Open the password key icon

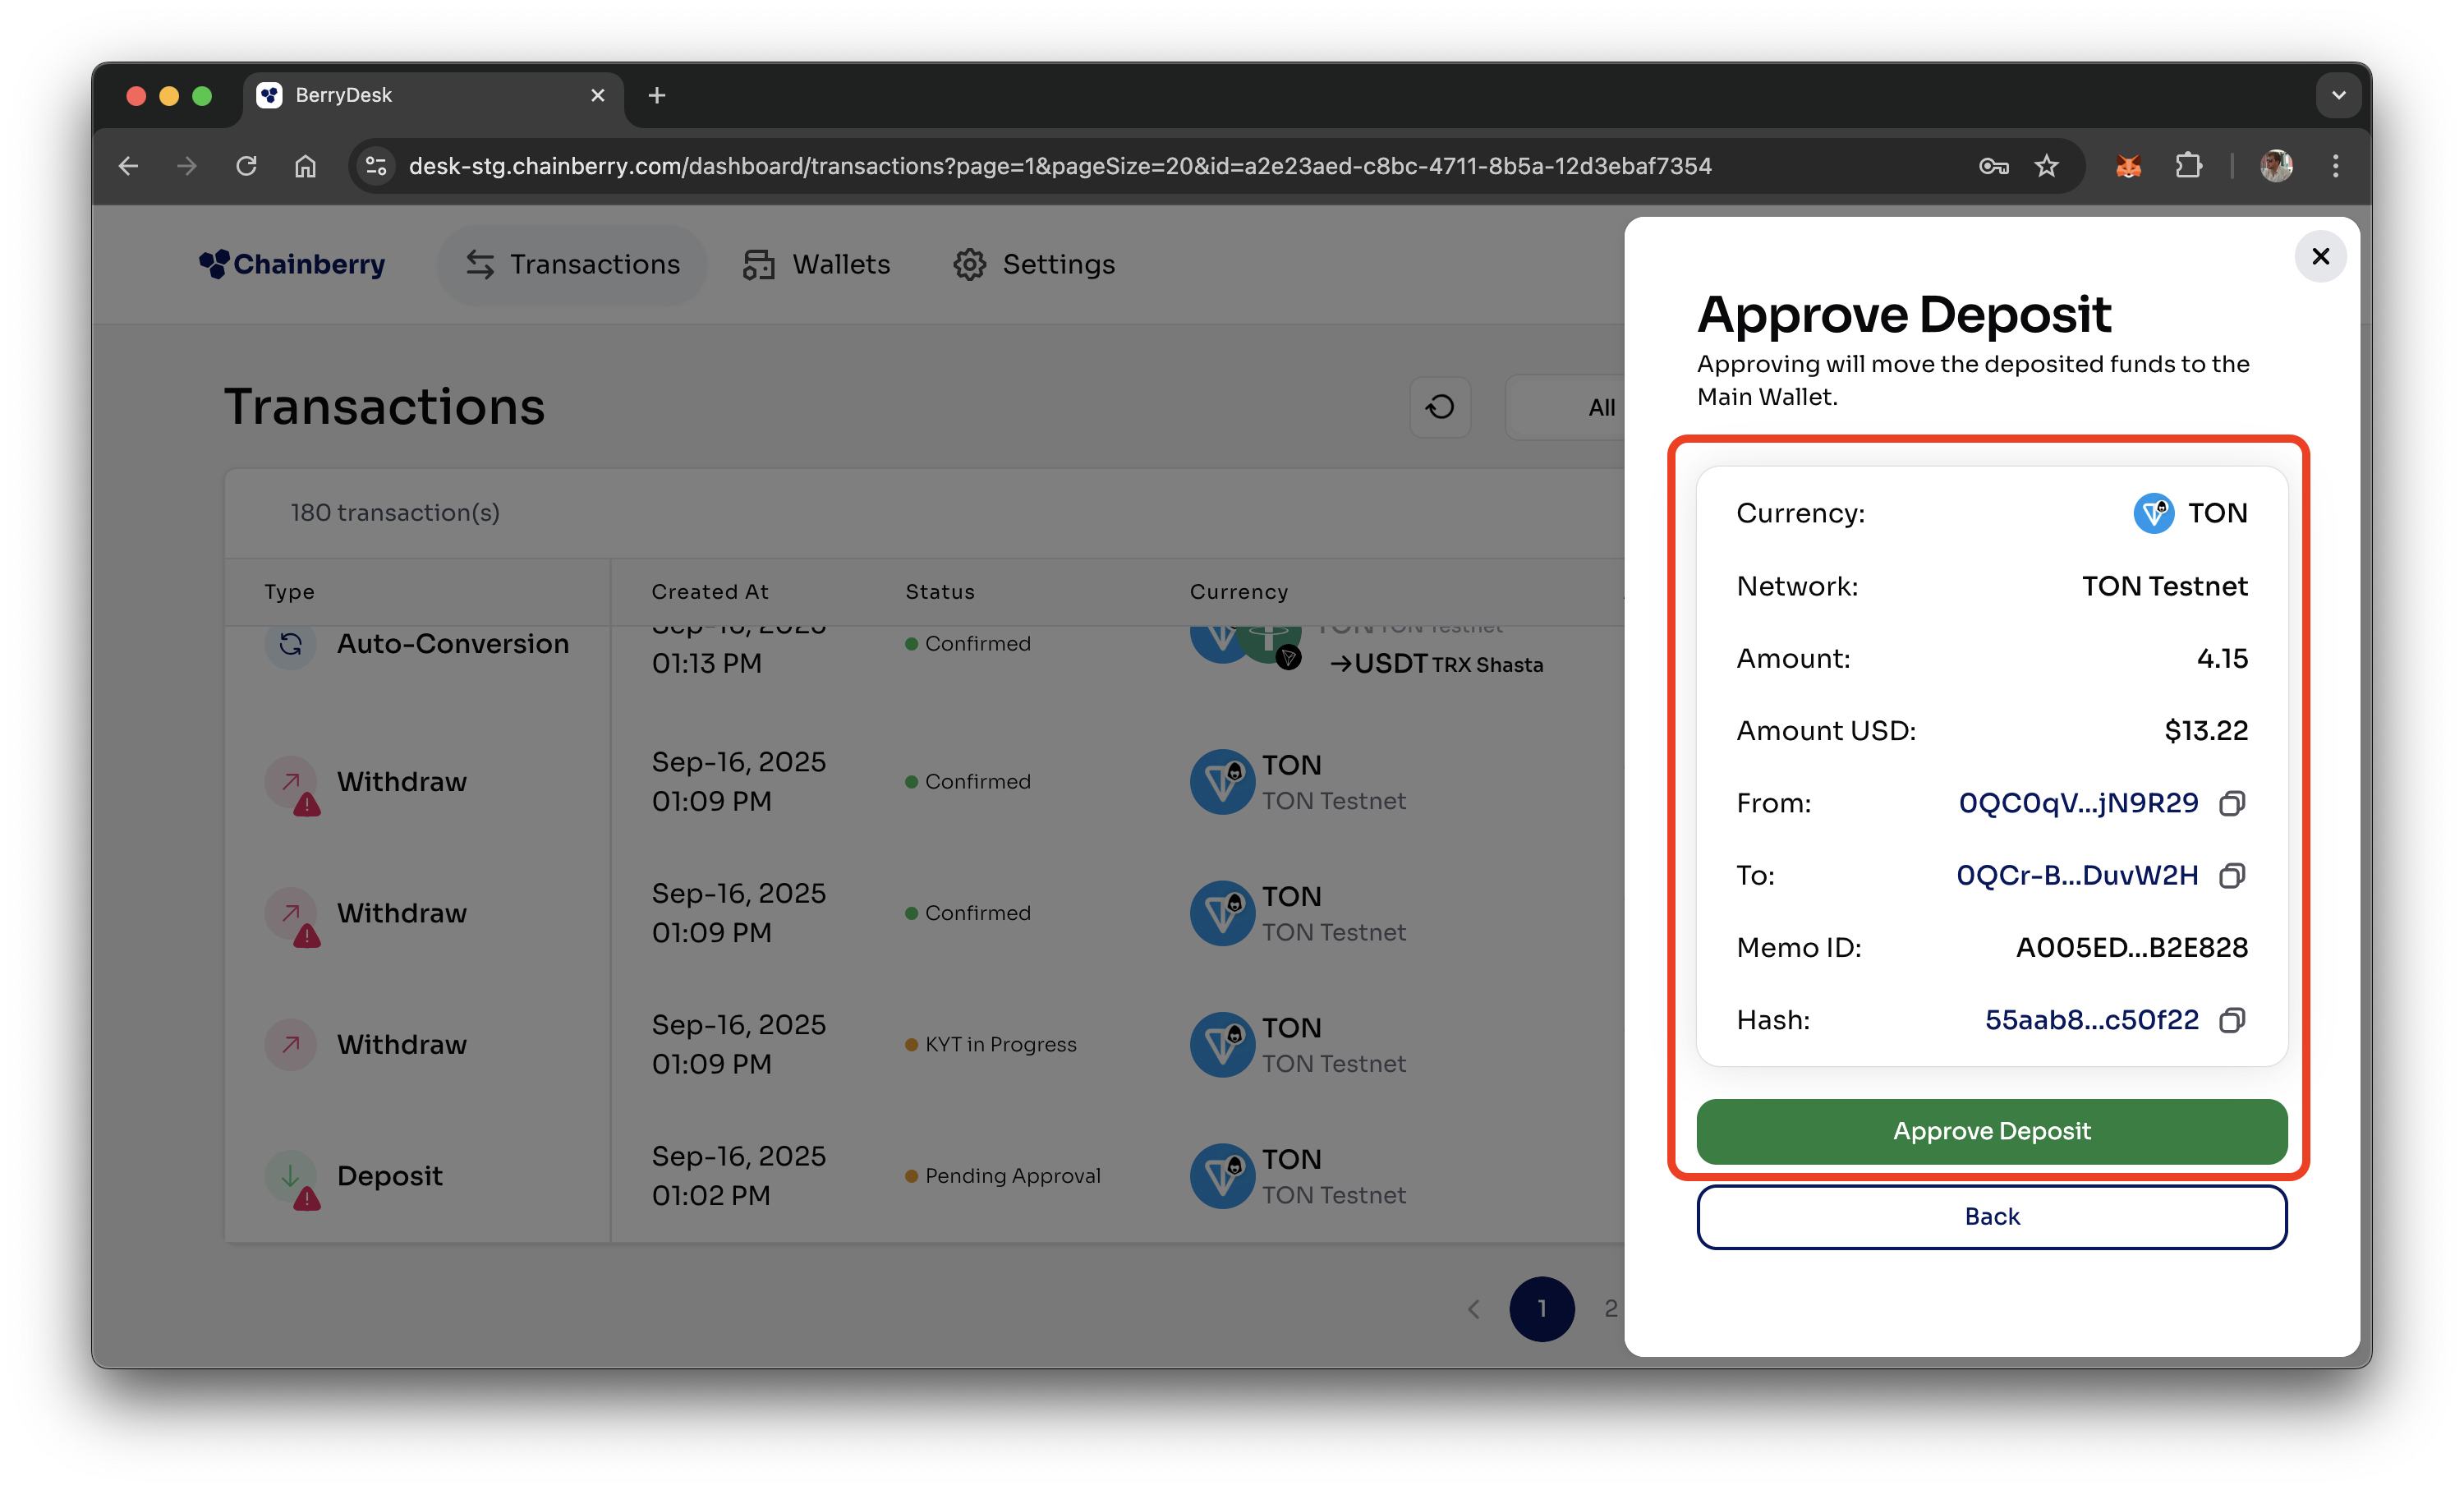(x=1993, y=166)
